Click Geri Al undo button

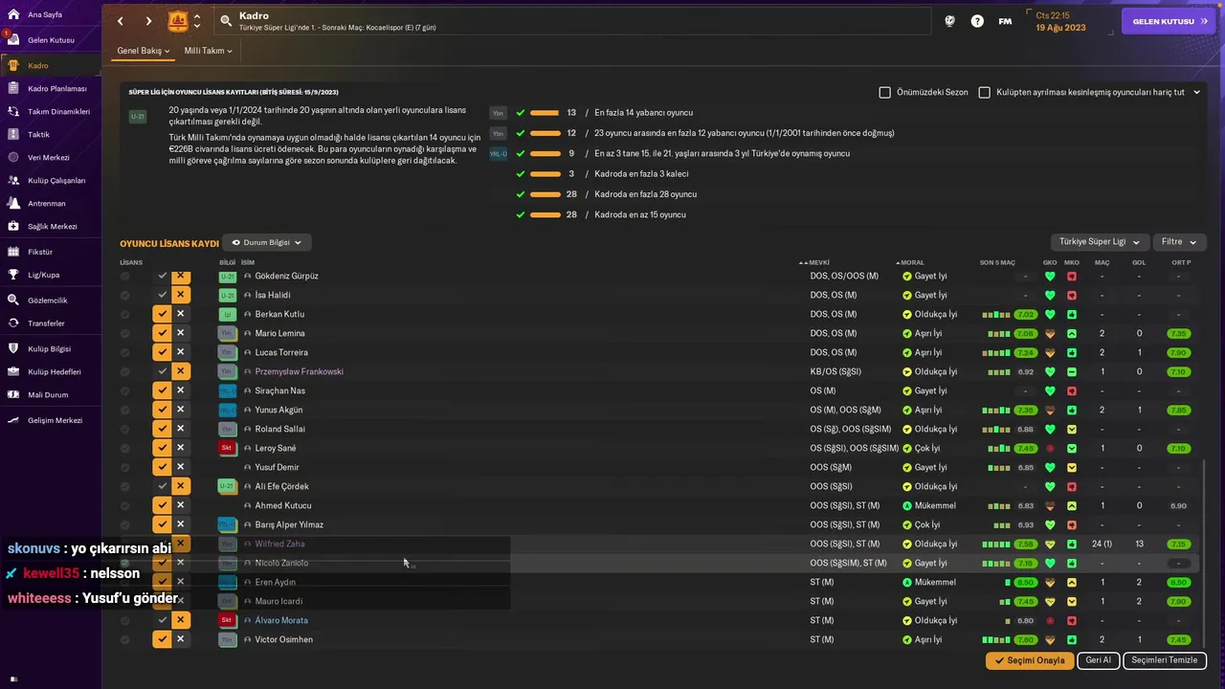click(1098, 660)
